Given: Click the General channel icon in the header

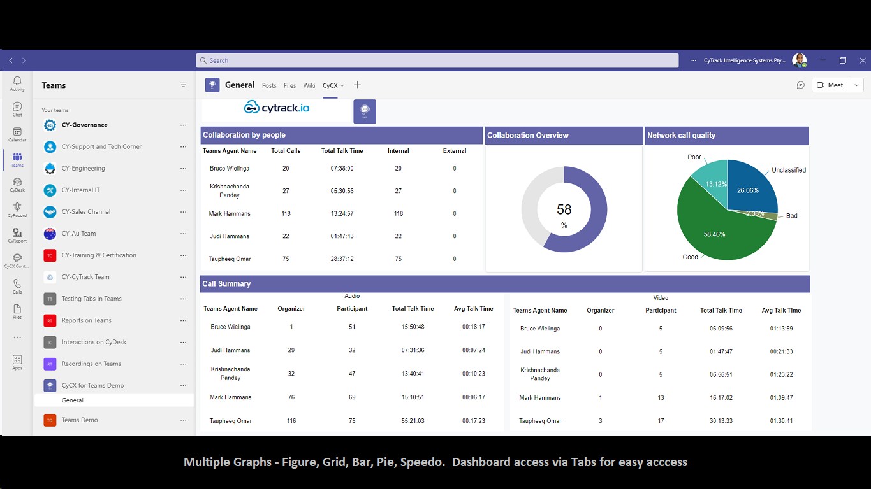Looking at the screenshot, I should (212, 85).
